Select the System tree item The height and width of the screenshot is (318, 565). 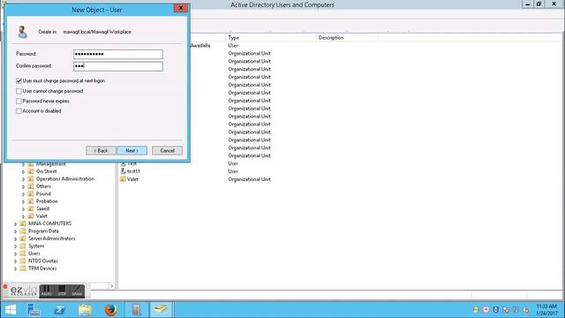36,246
